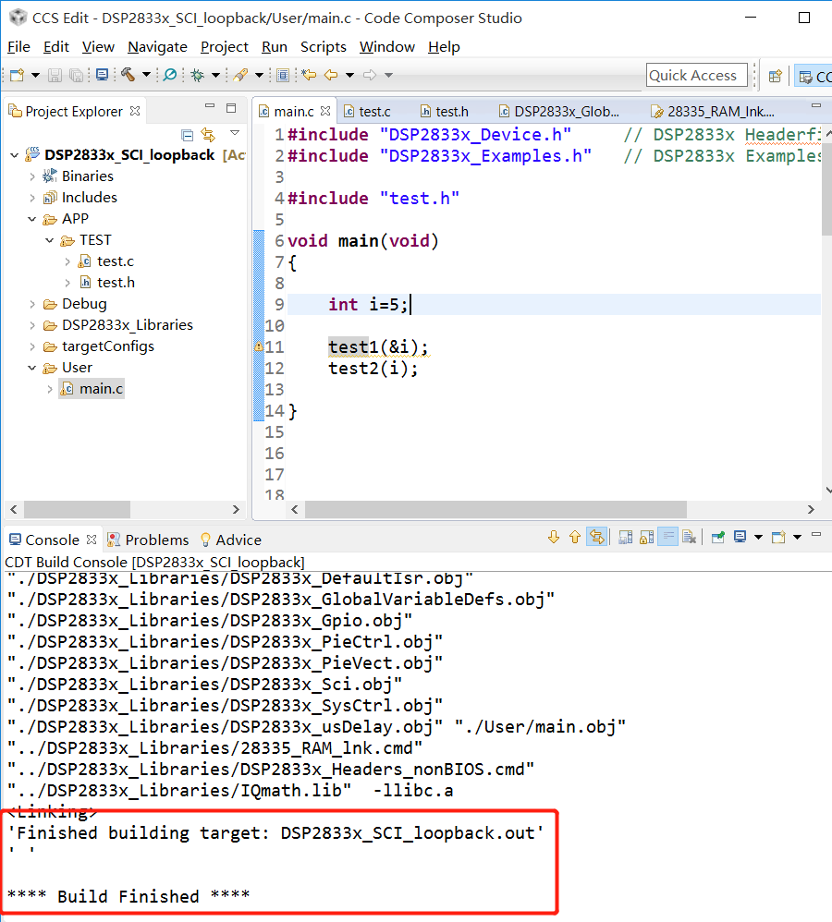832x922 pixels.
Task: Click Display Selected Console monitor icon
Action: (740, 537)
